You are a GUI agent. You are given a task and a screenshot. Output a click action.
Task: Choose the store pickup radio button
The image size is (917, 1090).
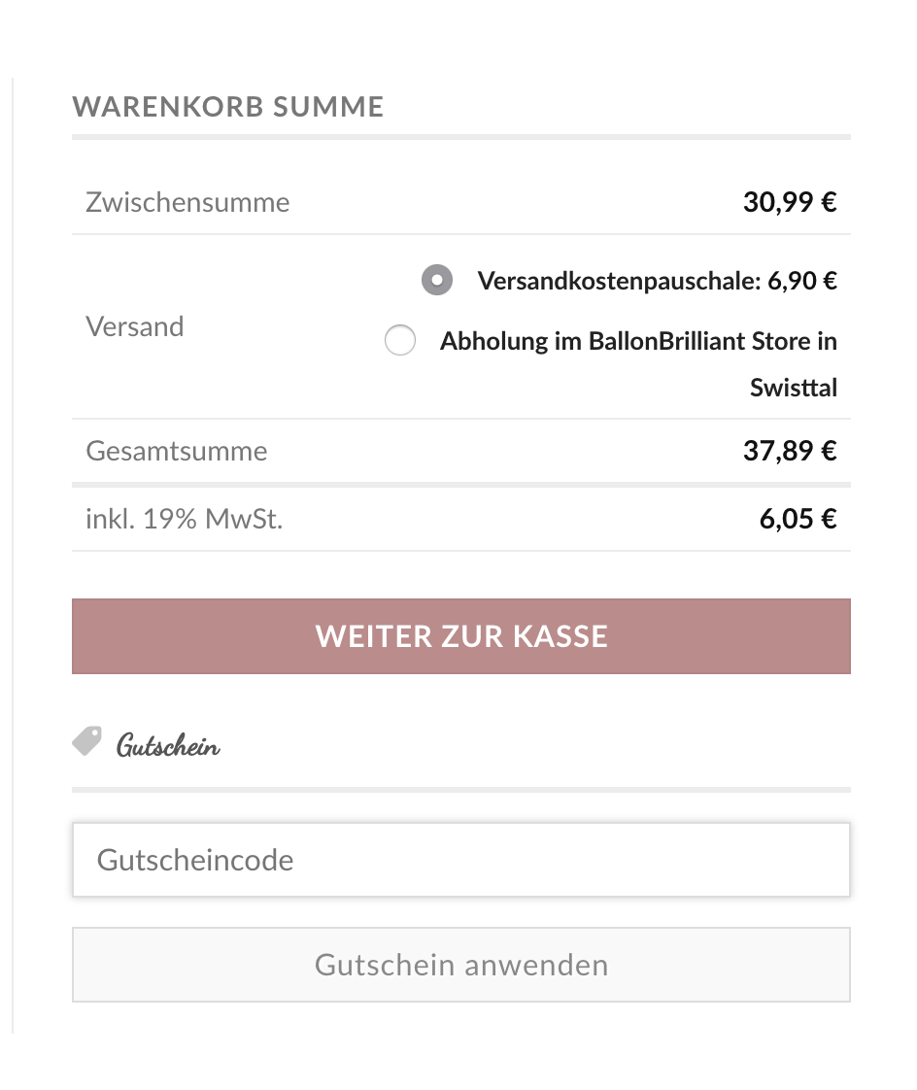(400, 341)
